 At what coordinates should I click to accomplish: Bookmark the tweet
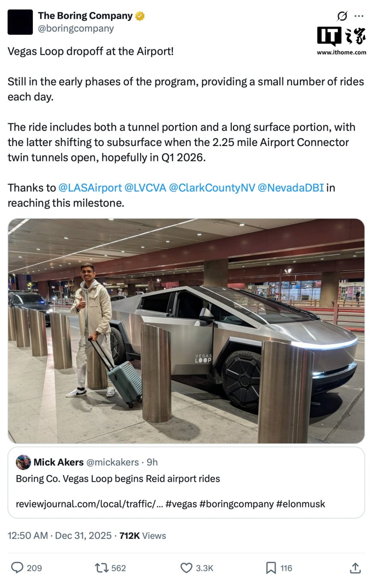[271, 568]
